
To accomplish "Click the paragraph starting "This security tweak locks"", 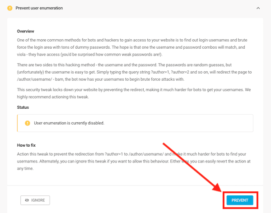I will coord(134,93).
